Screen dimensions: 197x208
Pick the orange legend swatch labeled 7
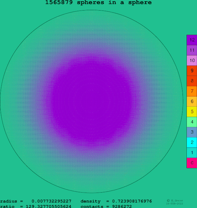click(x=192, y=91)
